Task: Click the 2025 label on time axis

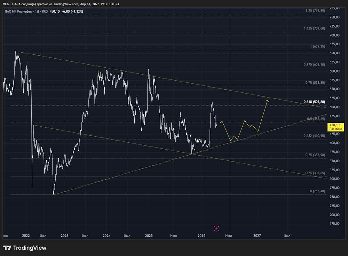Action: click(x=149, y=235)
